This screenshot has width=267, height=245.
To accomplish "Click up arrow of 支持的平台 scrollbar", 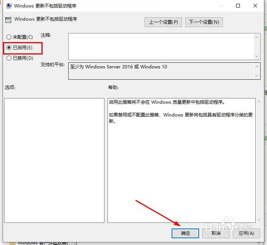I will 257,67.
